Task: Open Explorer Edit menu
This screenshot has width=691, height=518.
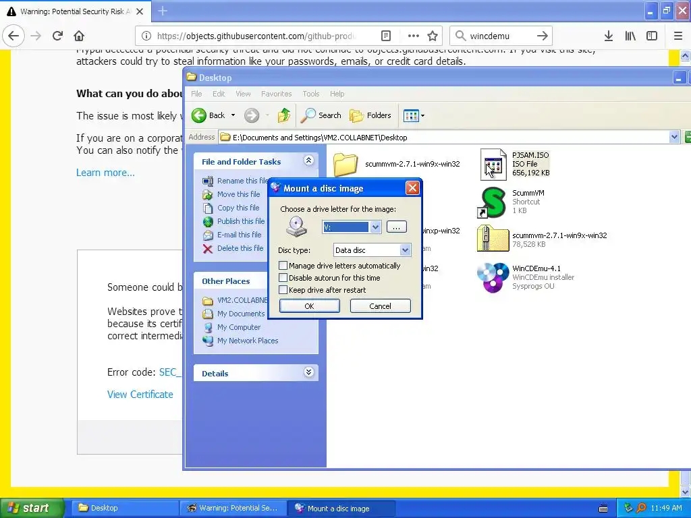Action: click(219, 94)
